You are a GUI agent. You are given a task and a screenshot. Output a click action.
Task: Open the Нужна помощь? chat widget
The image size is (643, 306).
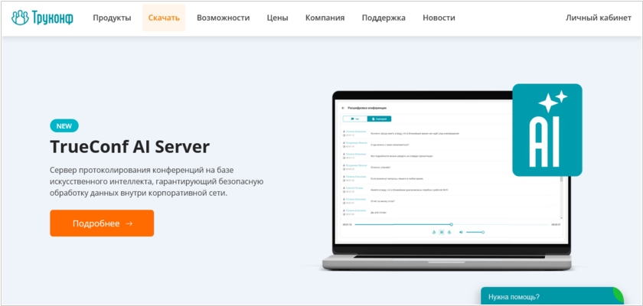pyautogui.click(x=553, y=296)
